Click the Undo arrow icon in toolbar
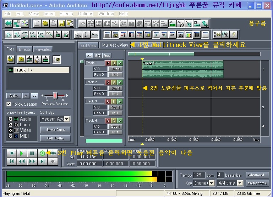Image resolution: width=273 pixels, height=197 pixels. (x=82, y=23)
